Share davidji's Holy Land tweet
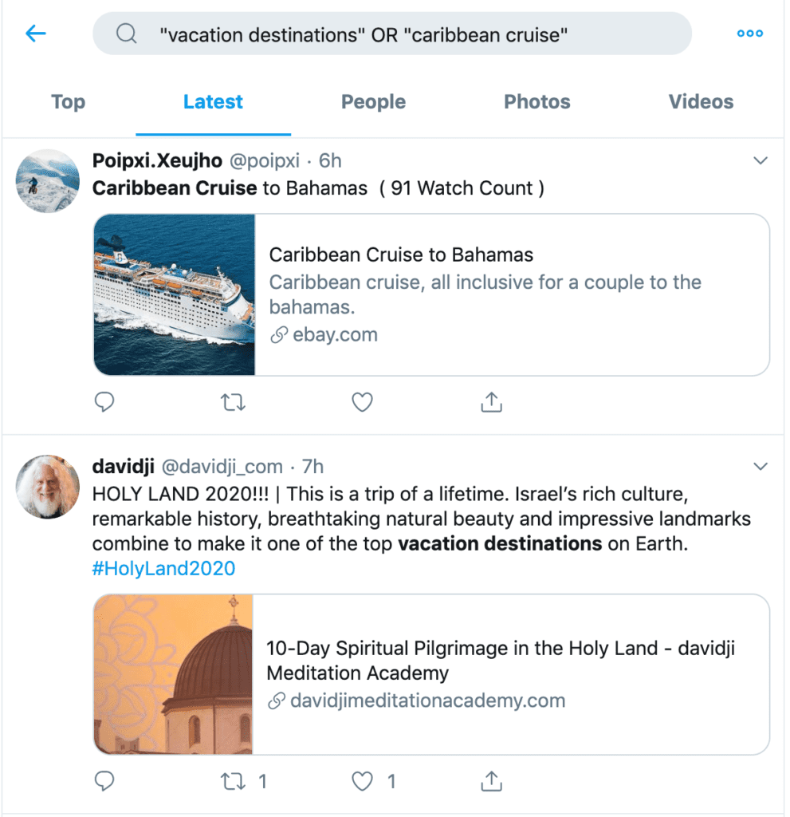The height and width of the screenshot is (817, 790). click(x=491, y=781)
